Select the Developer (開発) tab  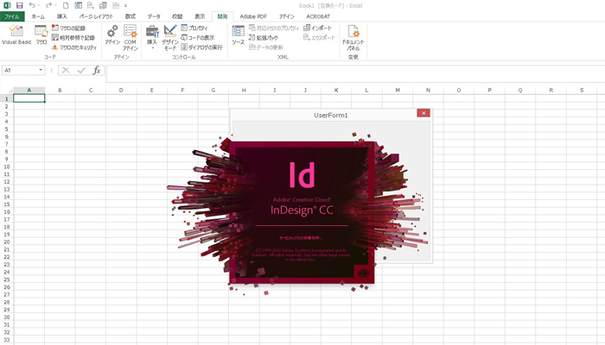point(223,16)
